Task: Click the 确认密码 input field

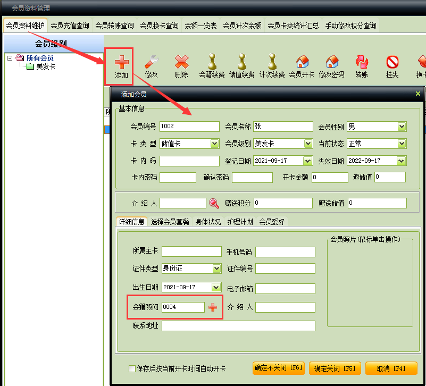Action: [252, 178]
